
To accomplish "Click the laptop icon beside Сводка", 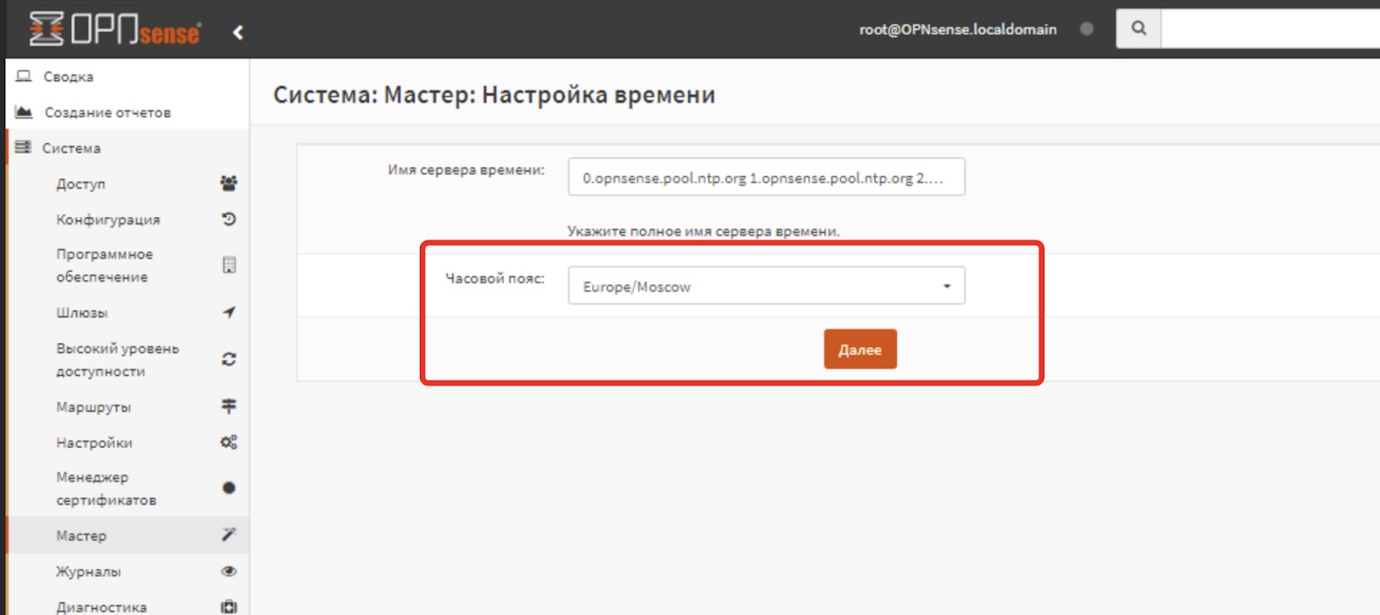I will (x=24, y=76).
